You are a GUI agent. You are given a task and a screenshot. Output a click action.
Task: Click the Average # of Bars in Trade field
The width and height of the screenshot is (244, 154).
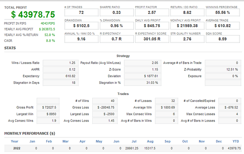(223, 63)
